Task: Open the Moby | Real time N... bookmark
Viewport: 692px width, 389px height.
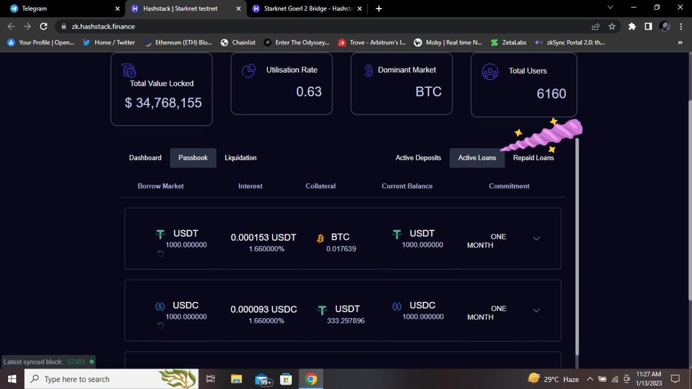Action: [x=447, y=42]
